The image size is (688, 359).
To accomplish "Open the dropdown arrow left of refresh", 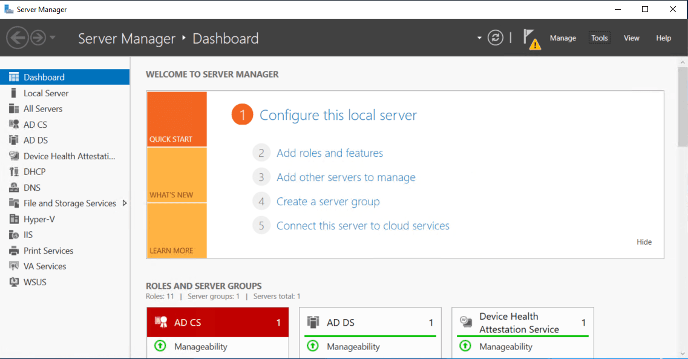I will [x=479, y=38].
